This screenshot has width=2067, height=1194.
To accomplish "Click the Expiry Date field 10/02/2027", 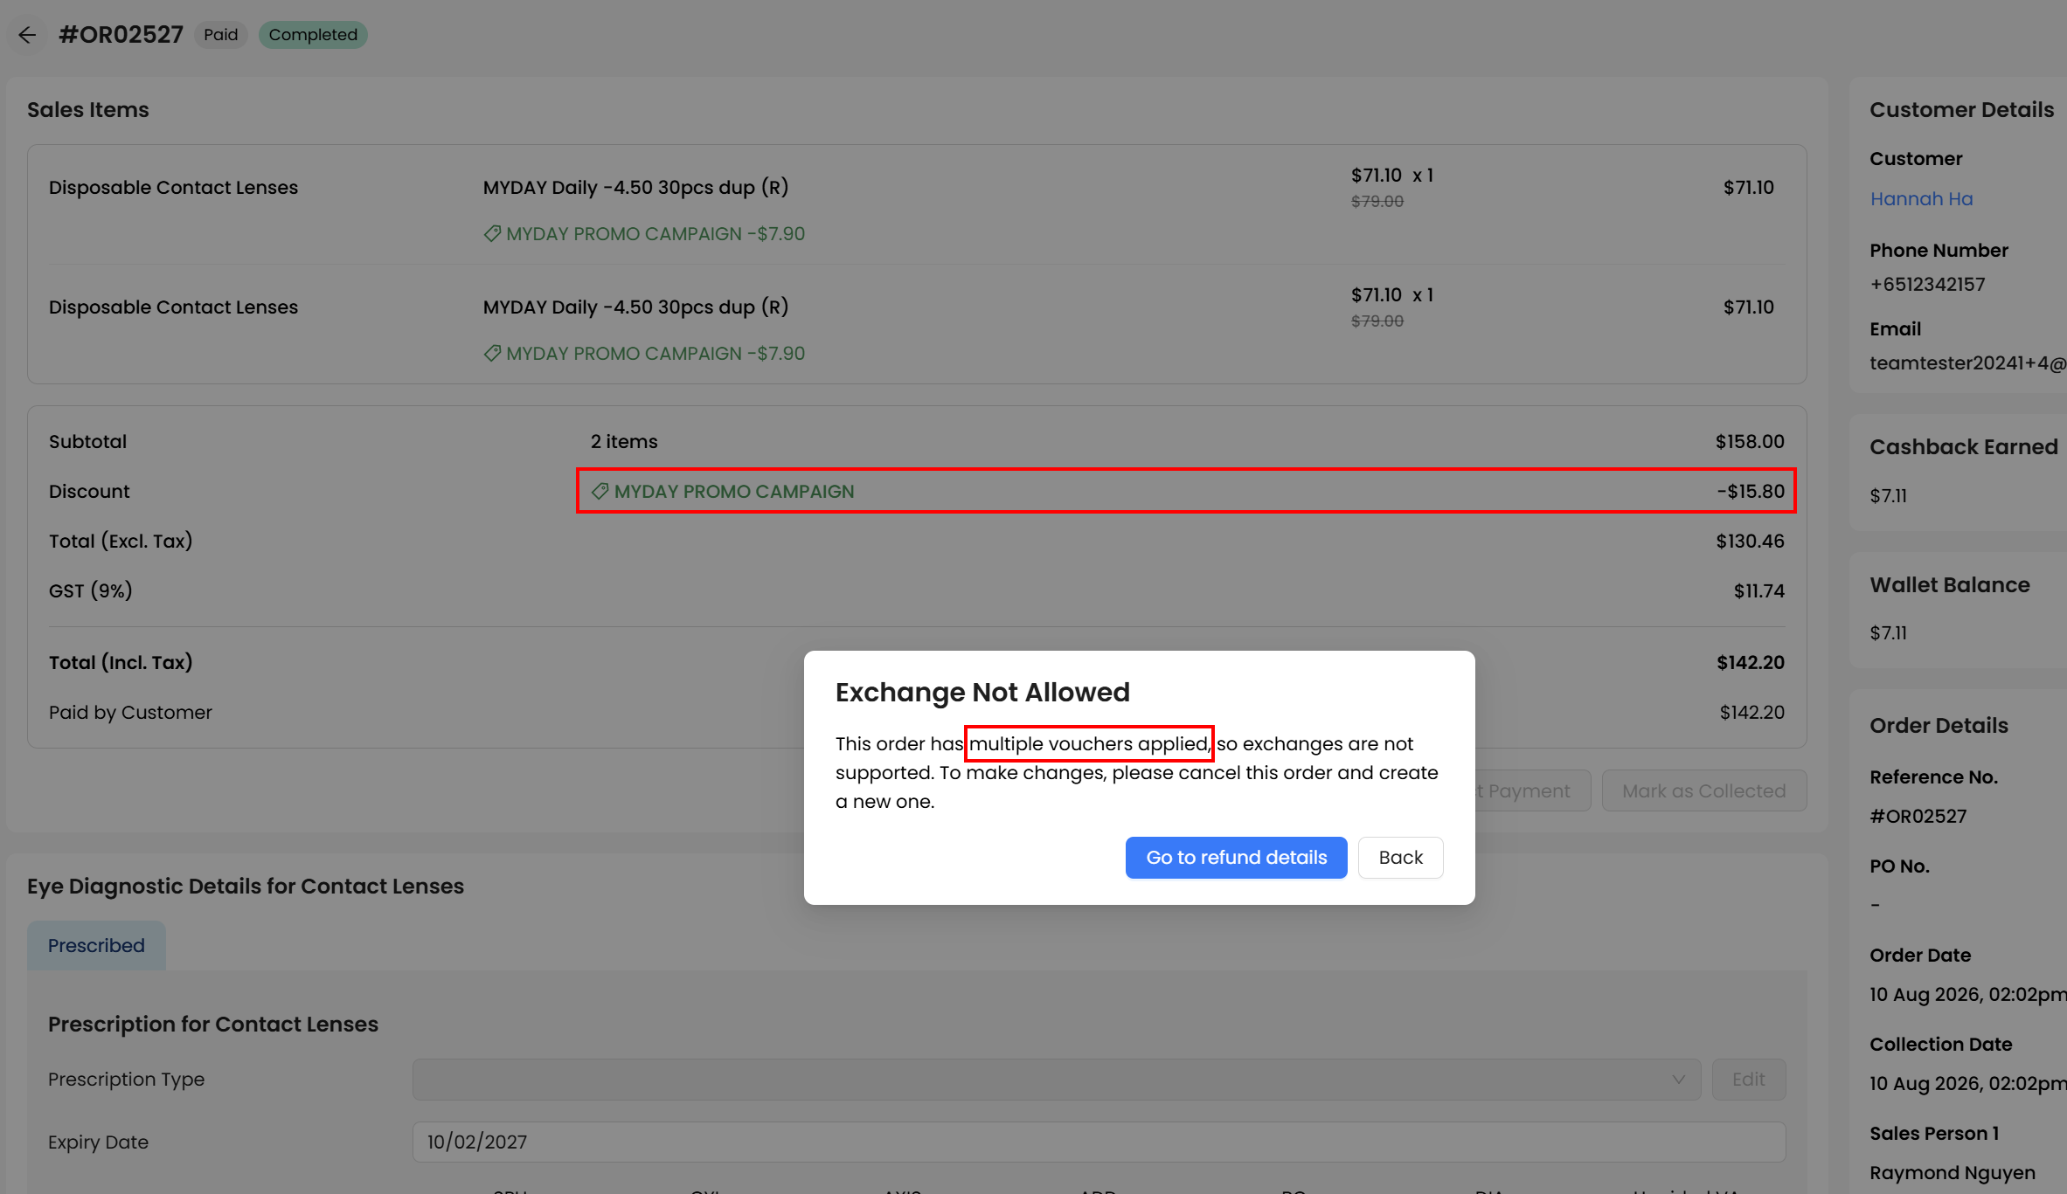I will point(1099,1142).
